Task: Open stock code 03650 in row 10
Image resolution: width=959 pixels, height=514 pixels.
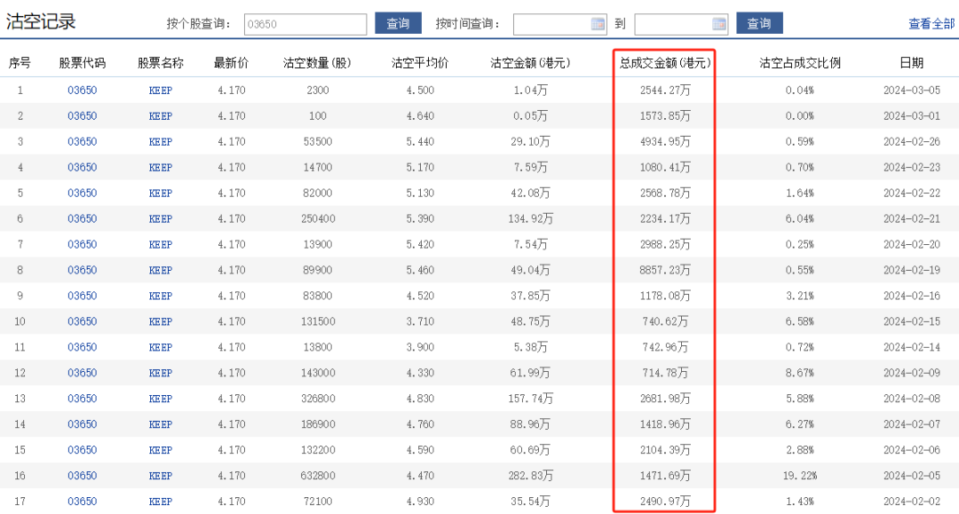Action: tap(82, 320)
